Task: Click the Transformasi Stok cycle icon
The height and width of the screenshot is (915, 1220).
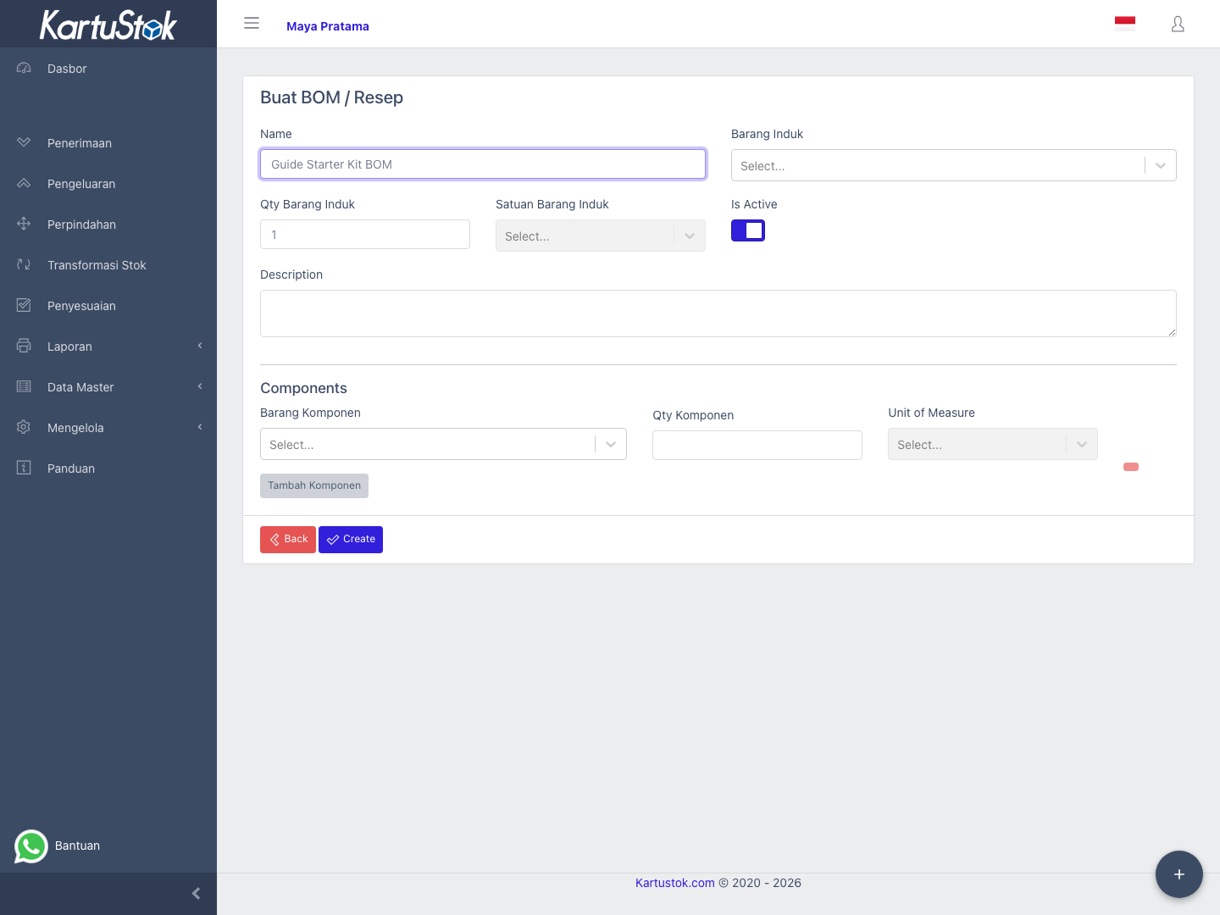Action: [24, 264]
